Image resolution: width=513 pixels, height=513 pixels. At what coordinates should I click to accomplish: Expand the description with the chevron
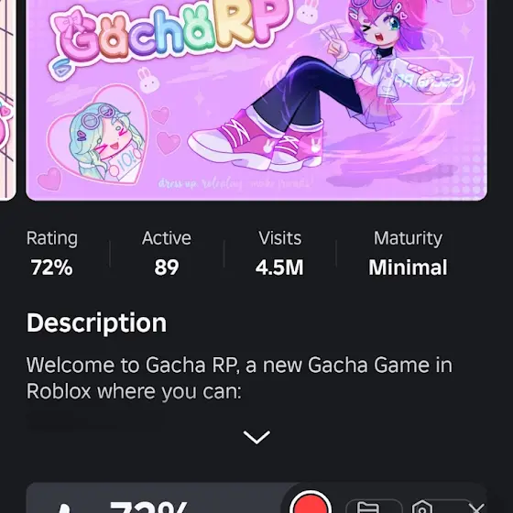click(x=256, y=437)
